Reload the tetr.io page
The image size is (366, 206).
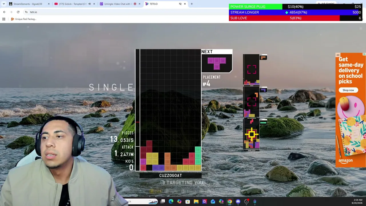18,12
